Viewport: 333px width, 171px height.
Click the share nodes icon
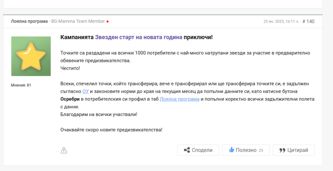187,150
